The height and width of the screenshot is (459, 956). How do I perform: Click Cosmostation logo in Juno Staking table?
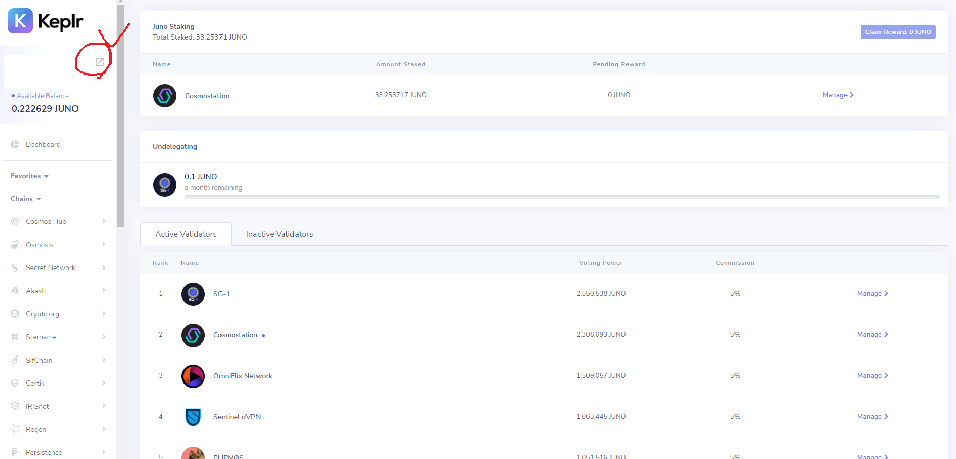(x=165, y=96)
